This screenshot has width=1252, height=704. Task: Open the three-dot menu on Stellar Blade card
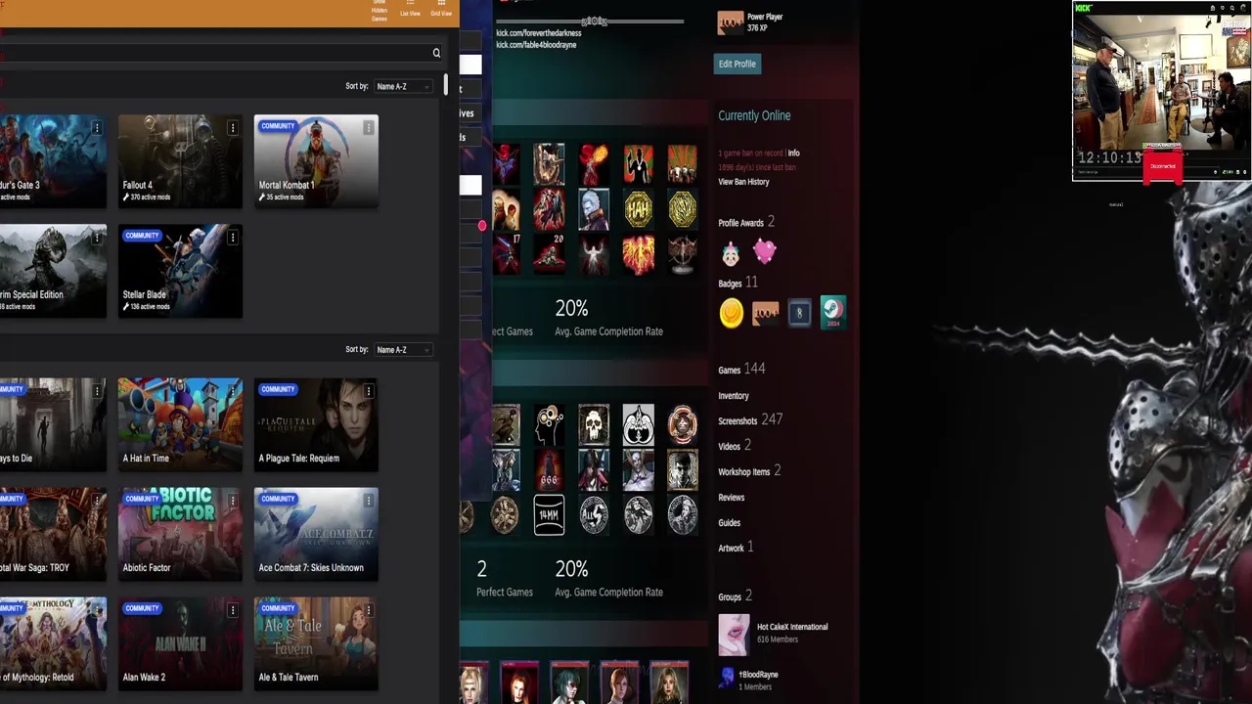[232, 238]
